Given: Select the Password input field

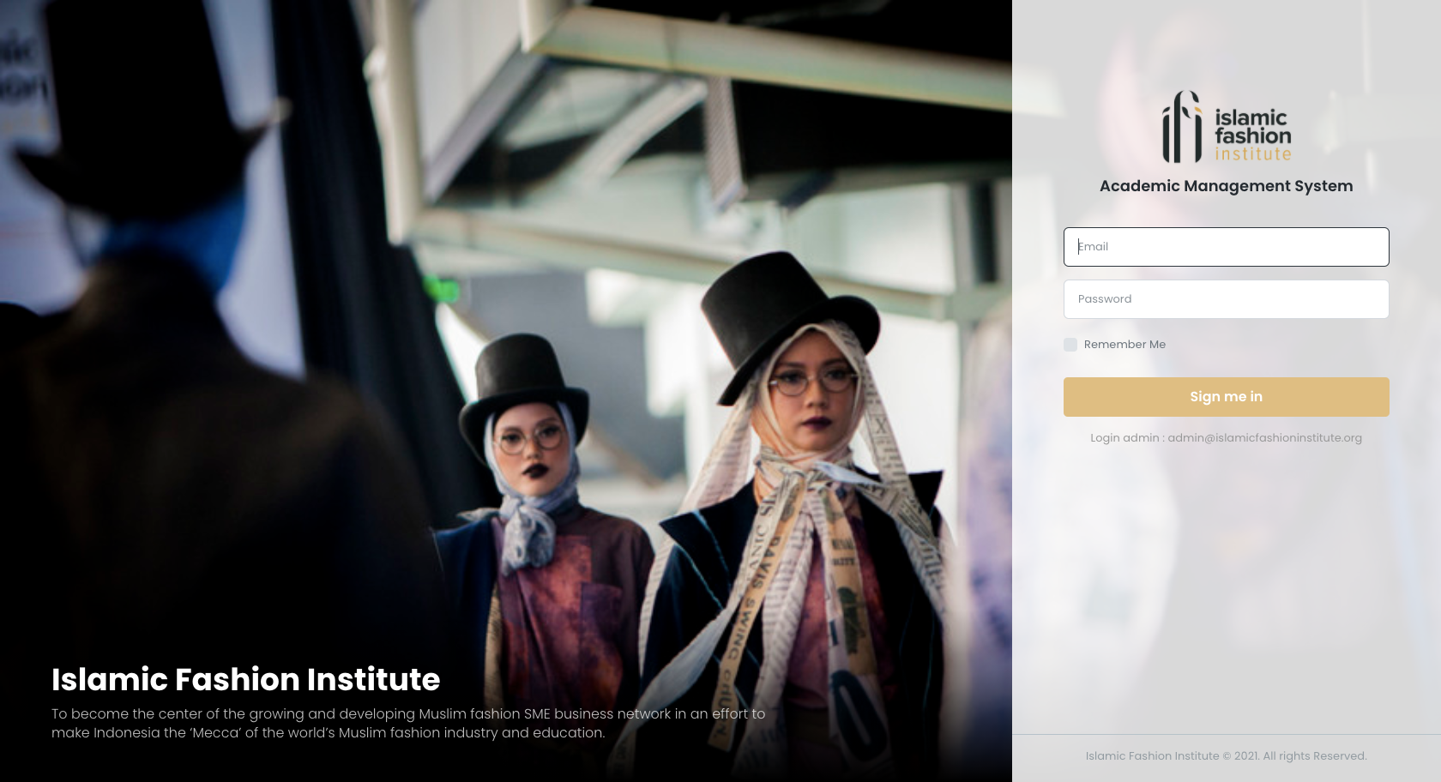Looking at the screenshot, I should [x=1227, y=299].
